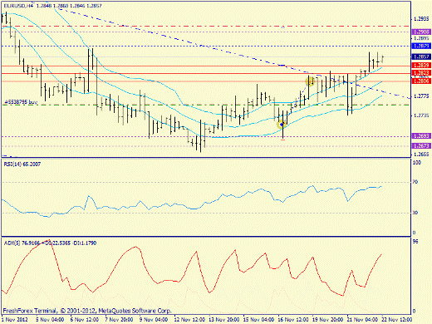Click the 15 Nov 04:00 date label
Viewport: 432px width, 324px height.
pos(258,320)
